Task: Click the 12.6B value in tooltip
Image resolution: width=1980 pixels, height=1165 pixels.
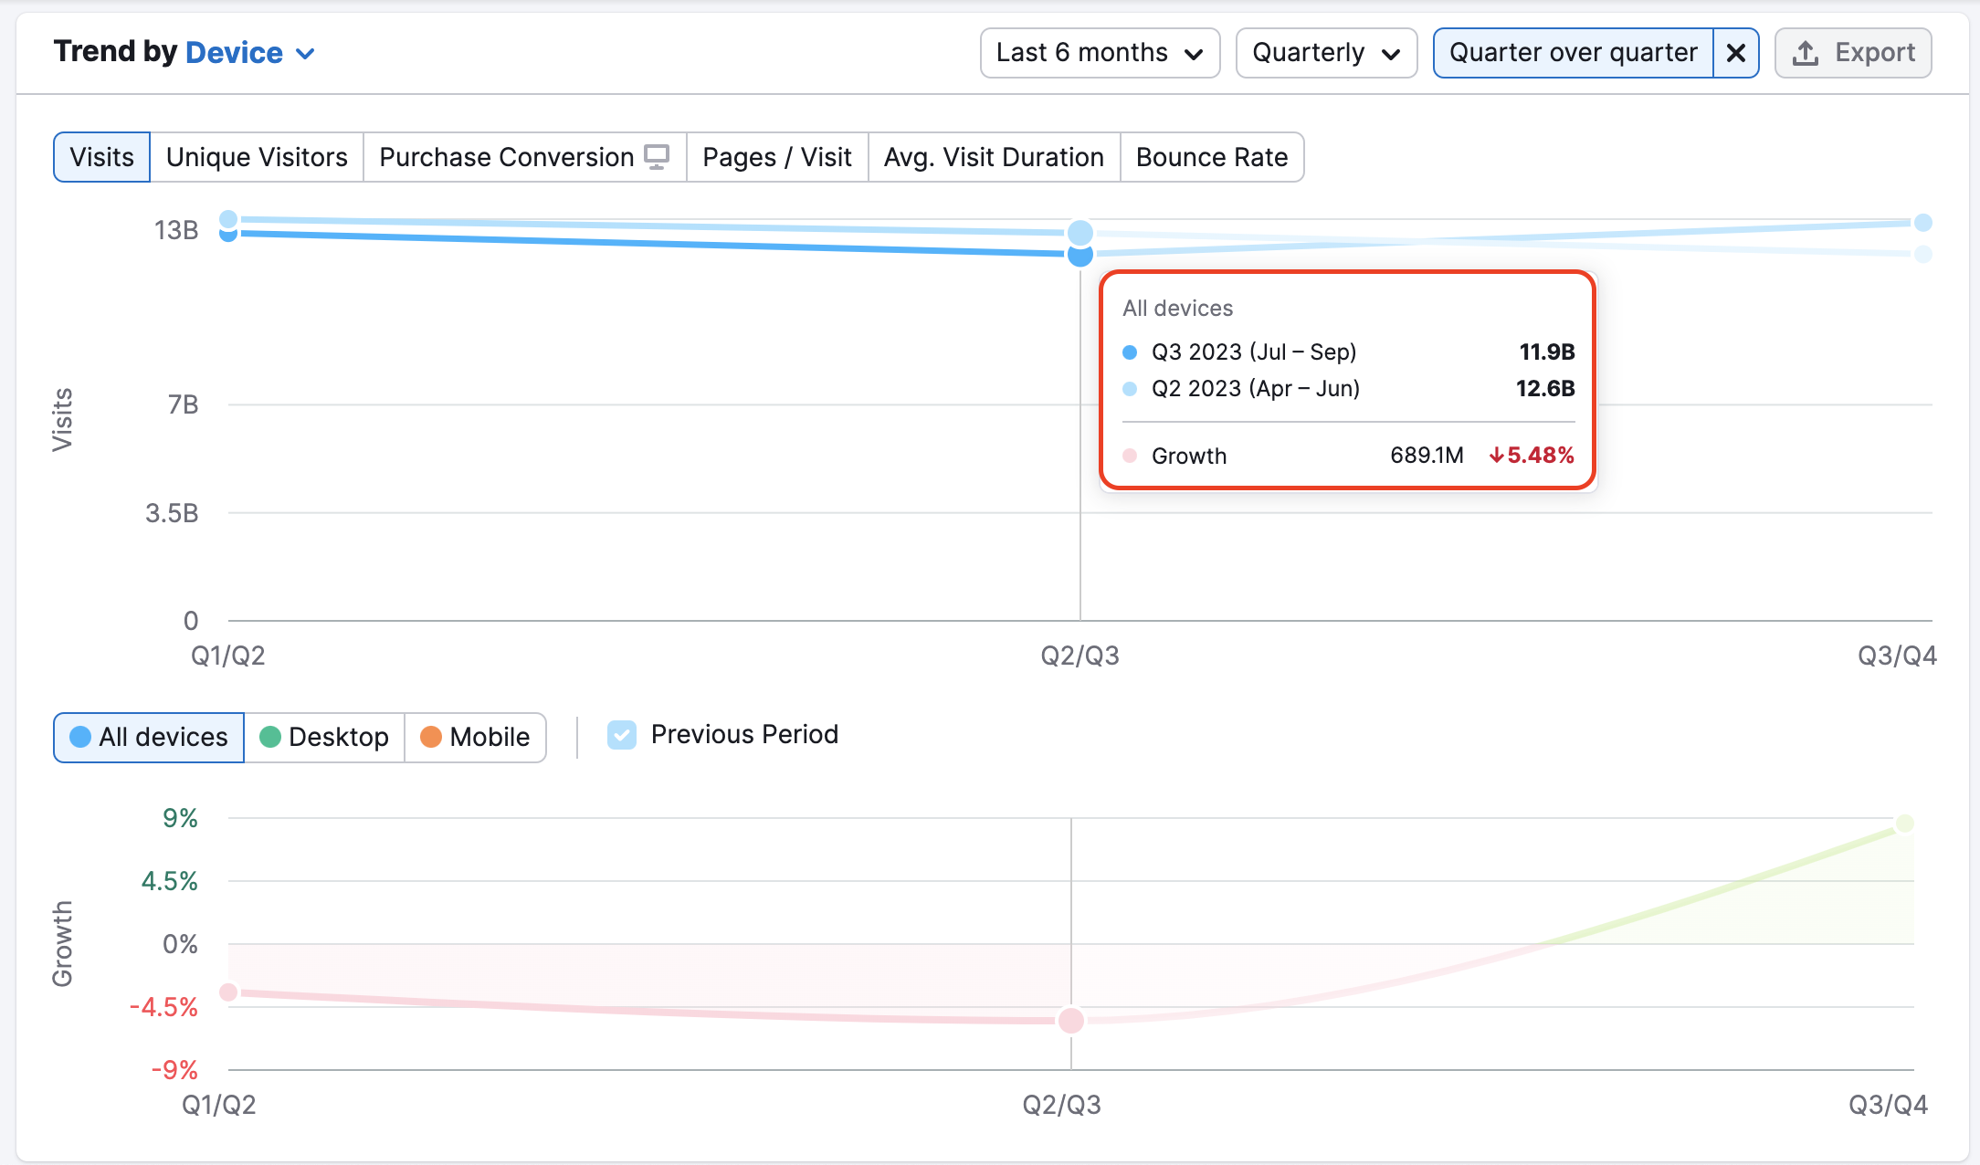Action: pyautogui.click(x=1545, y=388)
